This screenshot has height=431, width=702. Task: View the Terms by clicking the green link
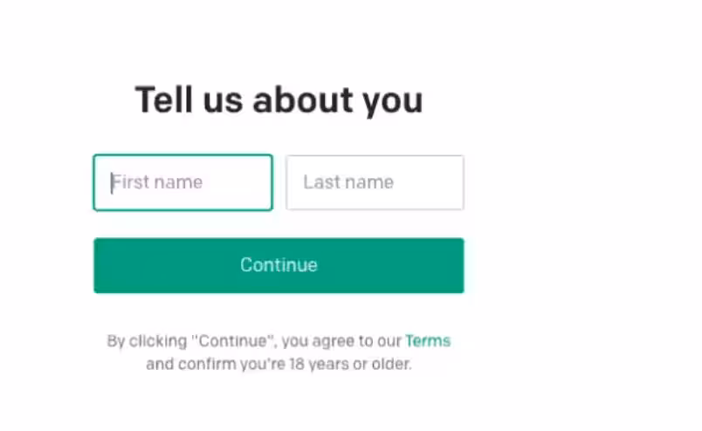coord(428,340)
